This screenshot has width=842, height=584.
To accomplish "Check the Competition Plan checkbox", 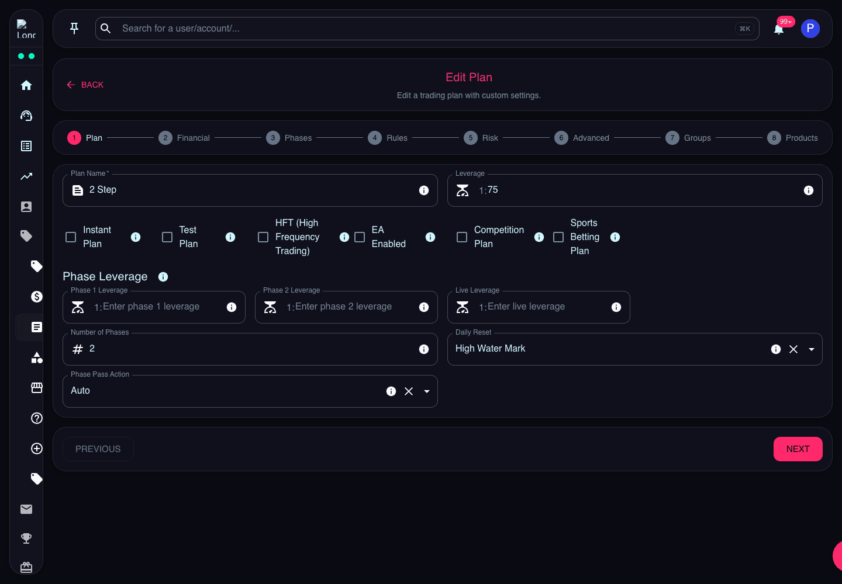I will 462,237.
